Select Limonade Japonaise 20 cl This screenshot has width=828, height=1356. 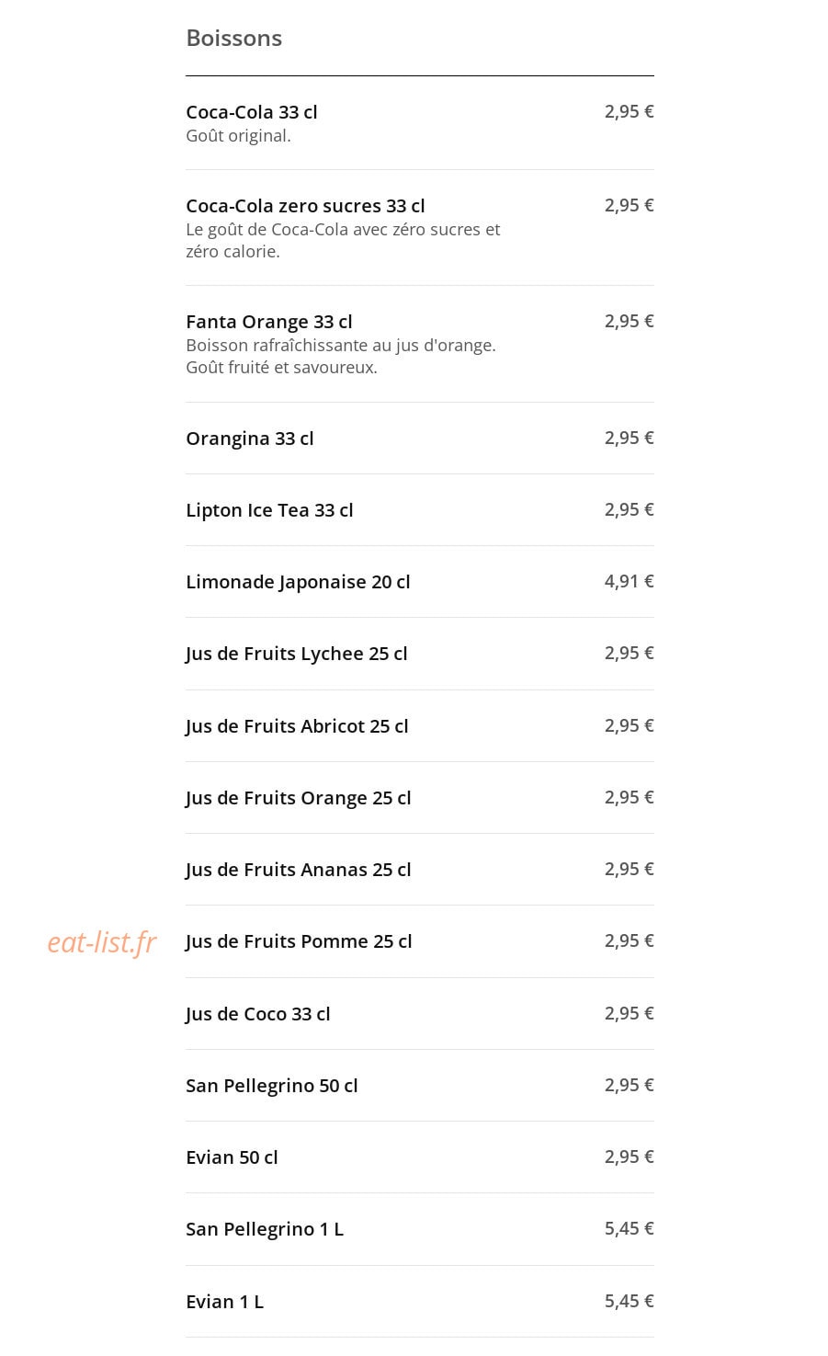[x=419, y=582]
